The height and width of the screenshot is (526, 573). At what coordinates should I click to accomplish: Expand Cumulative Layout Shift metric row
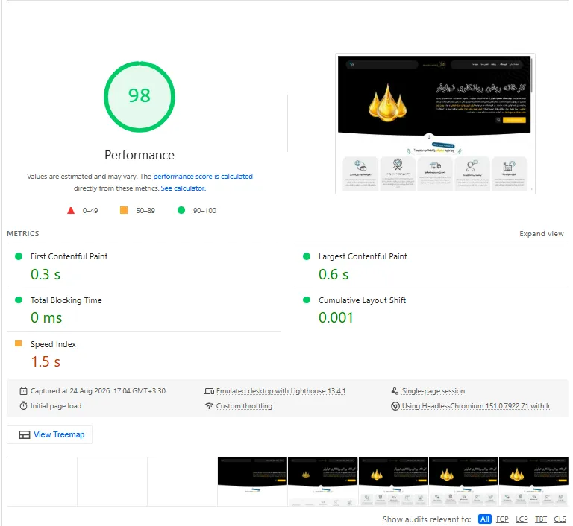tap(431, 310)
